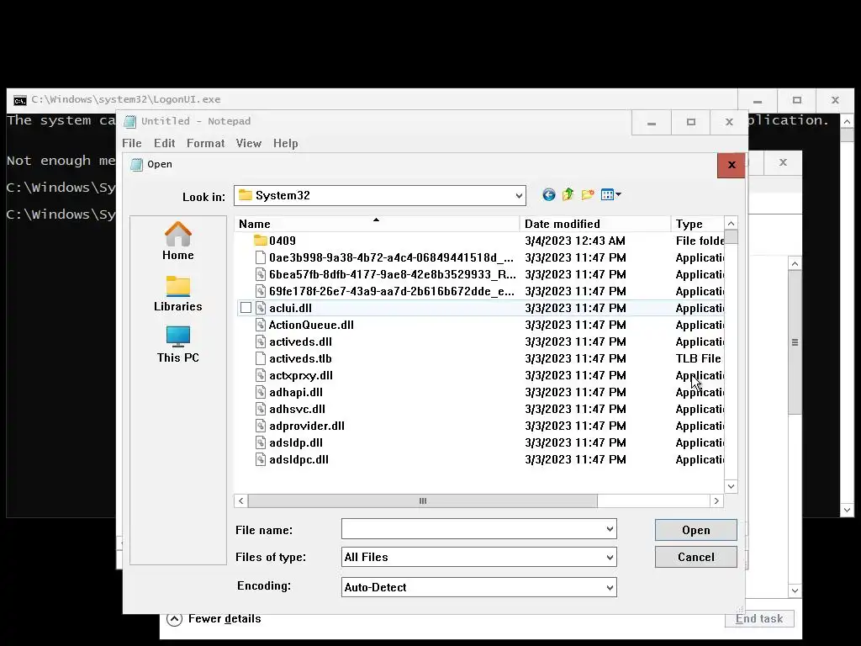This screenshot has height=646, width=861.
Task: Open the Edit menu in Notepad
Action: point(165,143)
